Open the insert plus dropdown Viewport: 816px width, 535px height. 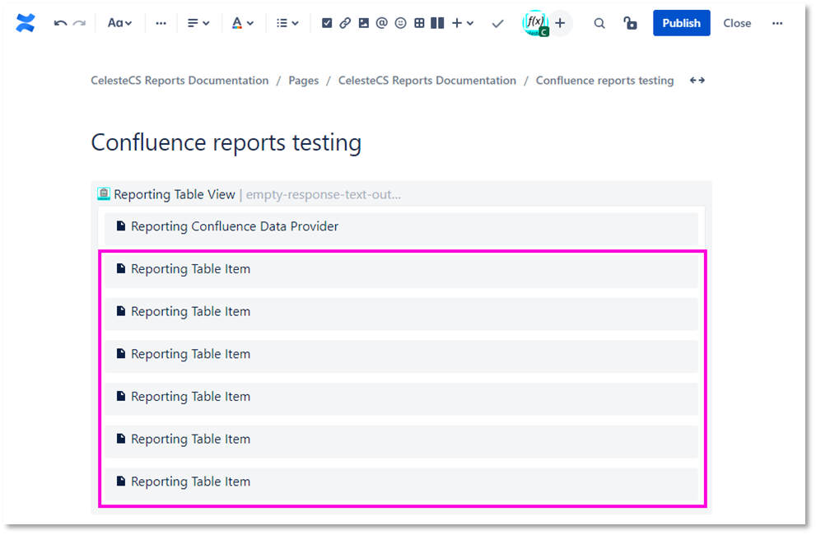coord(462,23)
